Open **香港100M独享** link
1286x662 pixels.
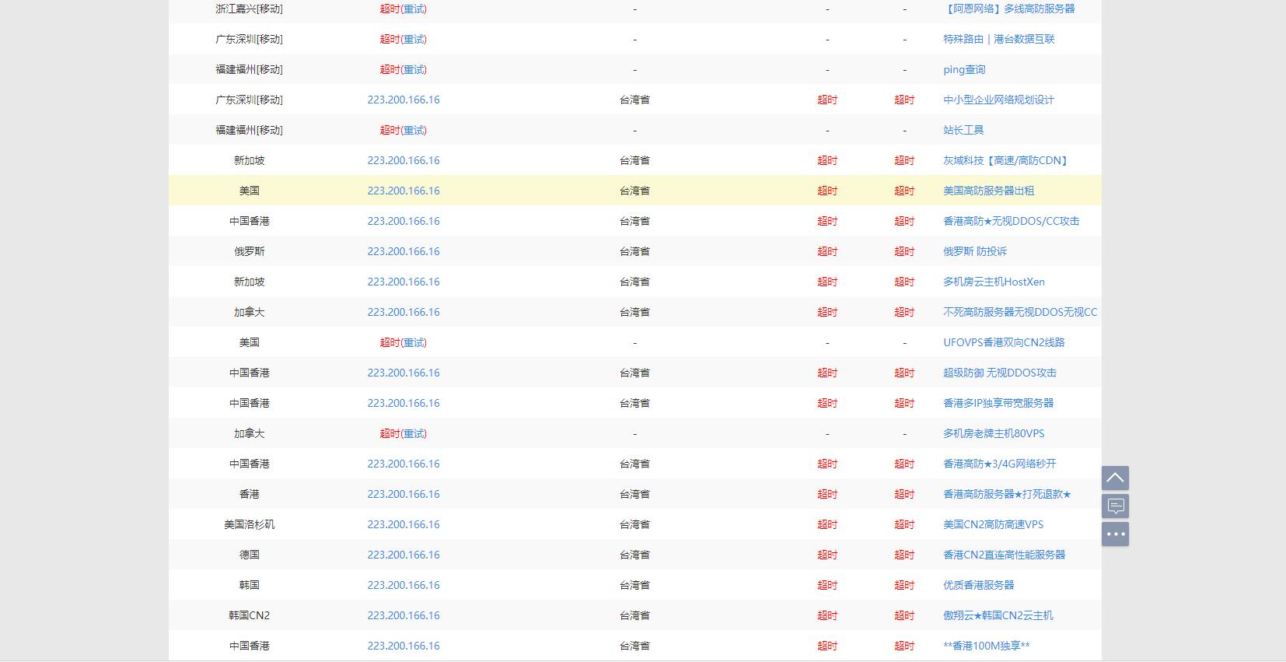(x=986, y=646)
